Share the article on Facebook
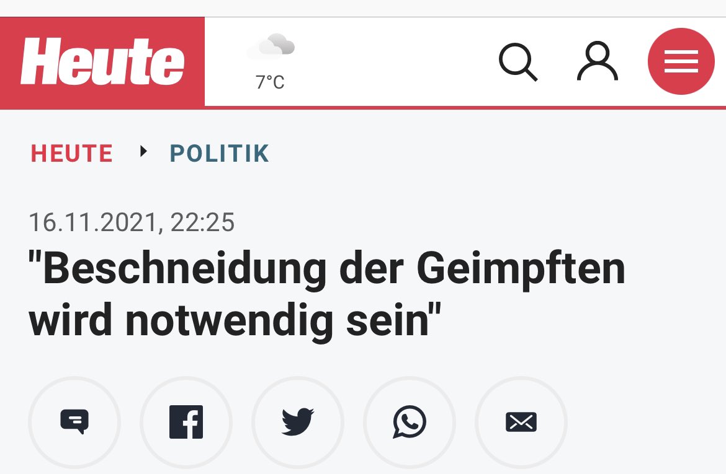Screen dimensions: 726x474 [x=186, y=423]
